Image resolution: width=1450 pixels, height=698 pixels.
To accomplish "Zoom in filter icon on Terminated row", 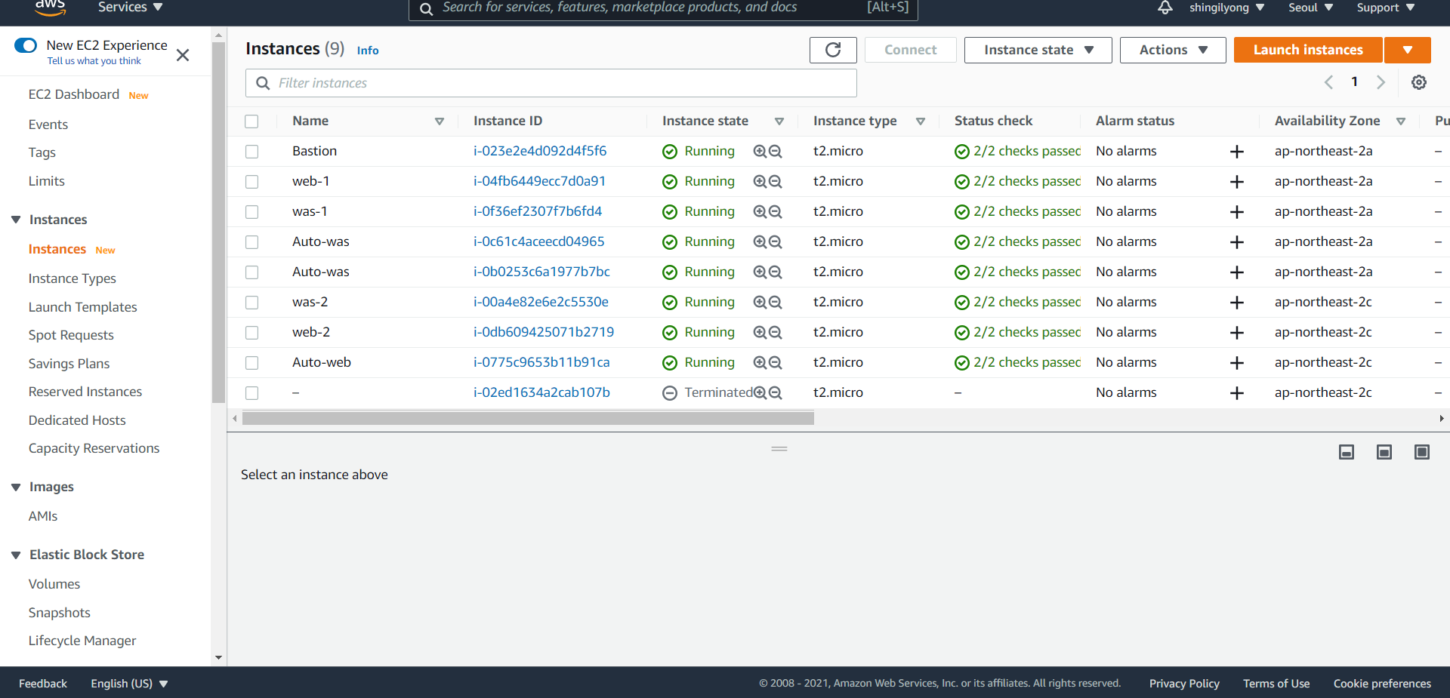I will coord(760,392).
